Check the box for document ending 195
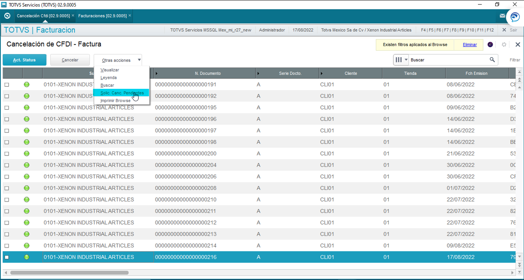 point(7,108)
